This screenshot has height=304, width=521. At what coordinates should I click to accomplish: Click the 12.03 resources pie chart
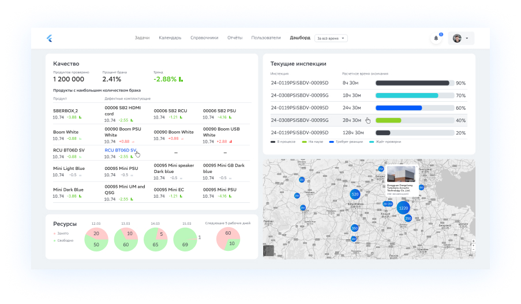pos(96,239)
